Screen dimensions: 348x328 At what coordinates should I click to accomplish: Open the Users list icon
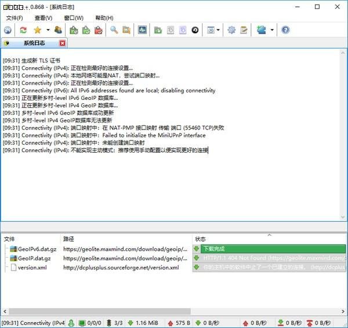58,30
